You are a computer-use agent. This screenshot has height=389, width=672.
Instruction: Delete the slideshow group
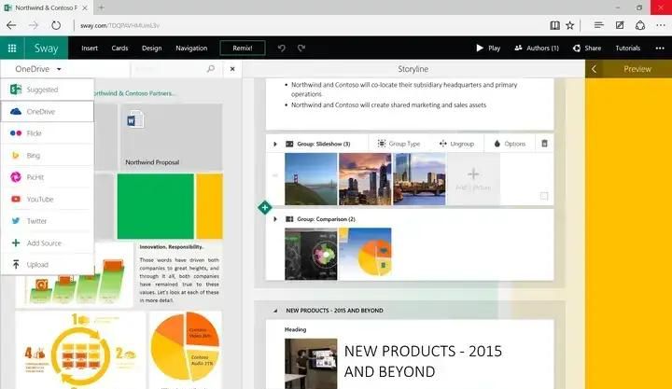pos(544,144)
